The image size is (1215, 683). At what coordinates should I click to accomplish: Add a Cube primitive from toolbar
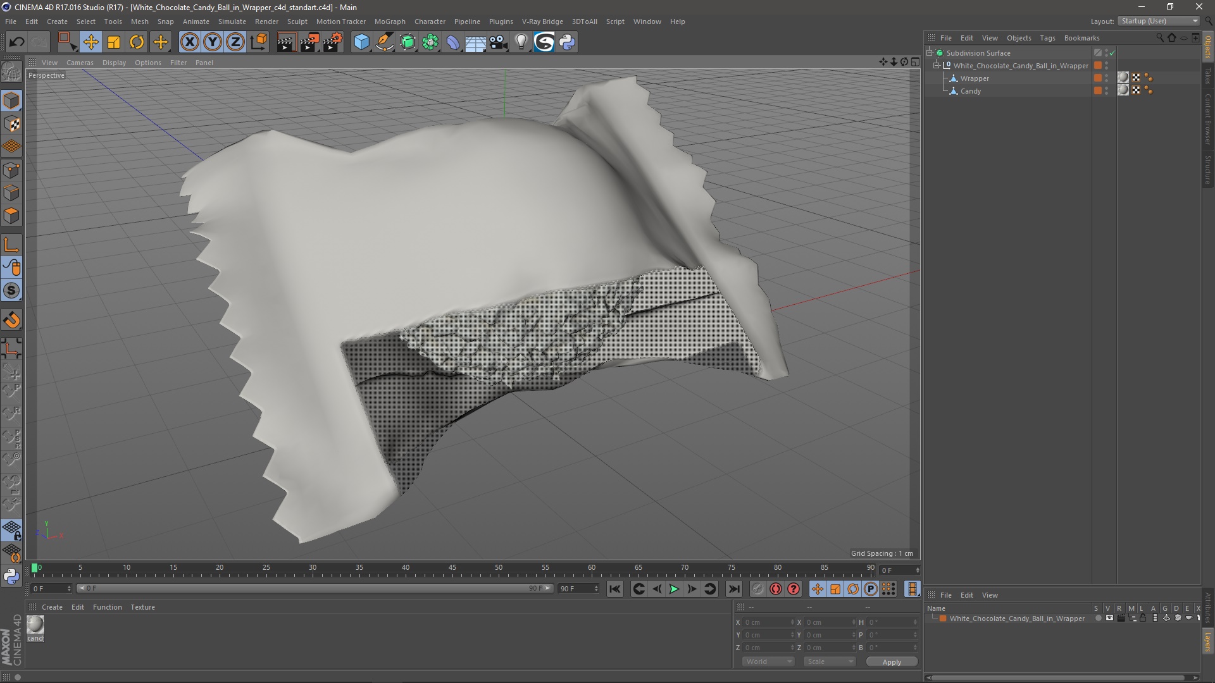tap(361, 42)
